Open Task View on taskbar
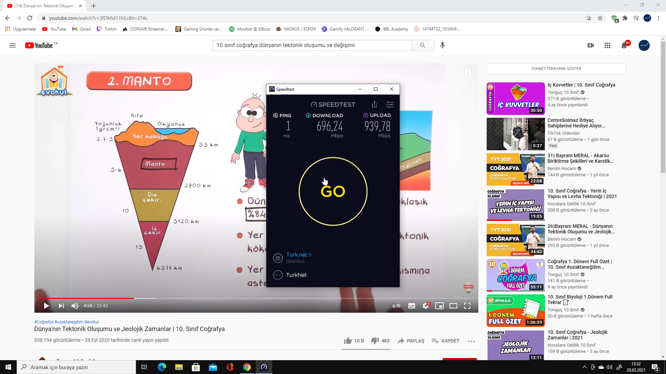This screenshot has height=374, width=666. pyautogui.click(x=144, y=367)
